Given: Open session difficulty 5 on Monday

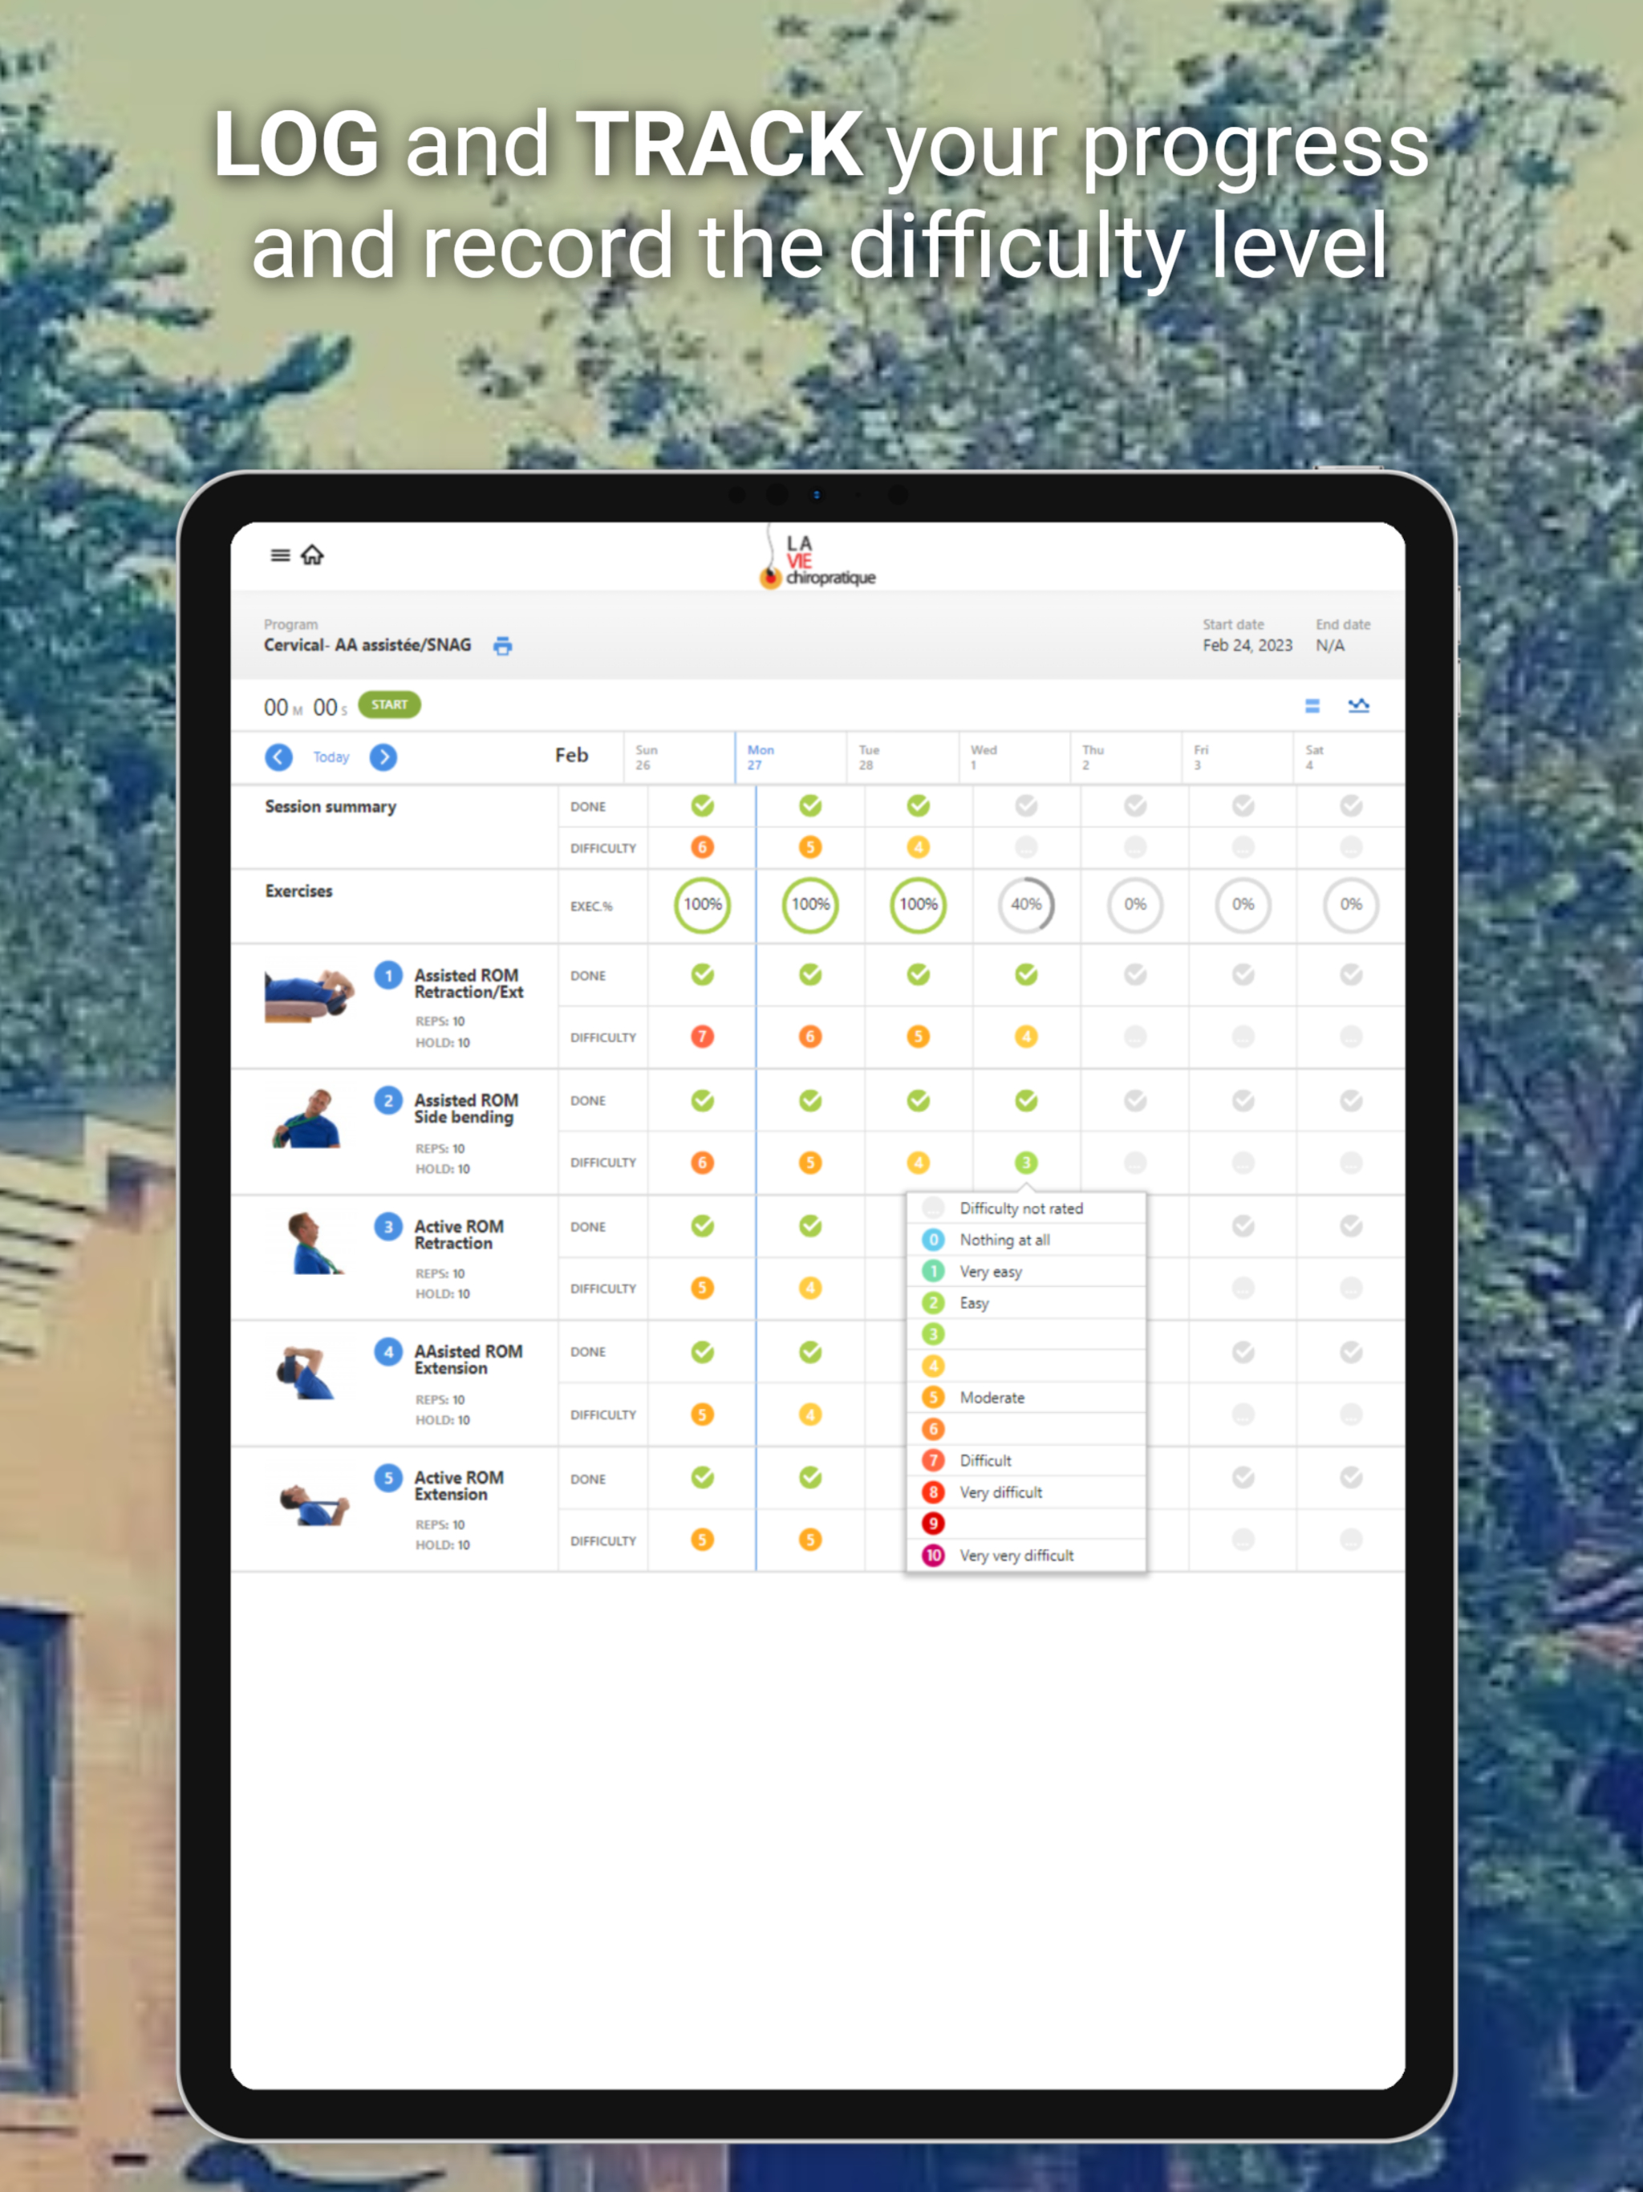Looking at the screenshot, I should 810,847.
